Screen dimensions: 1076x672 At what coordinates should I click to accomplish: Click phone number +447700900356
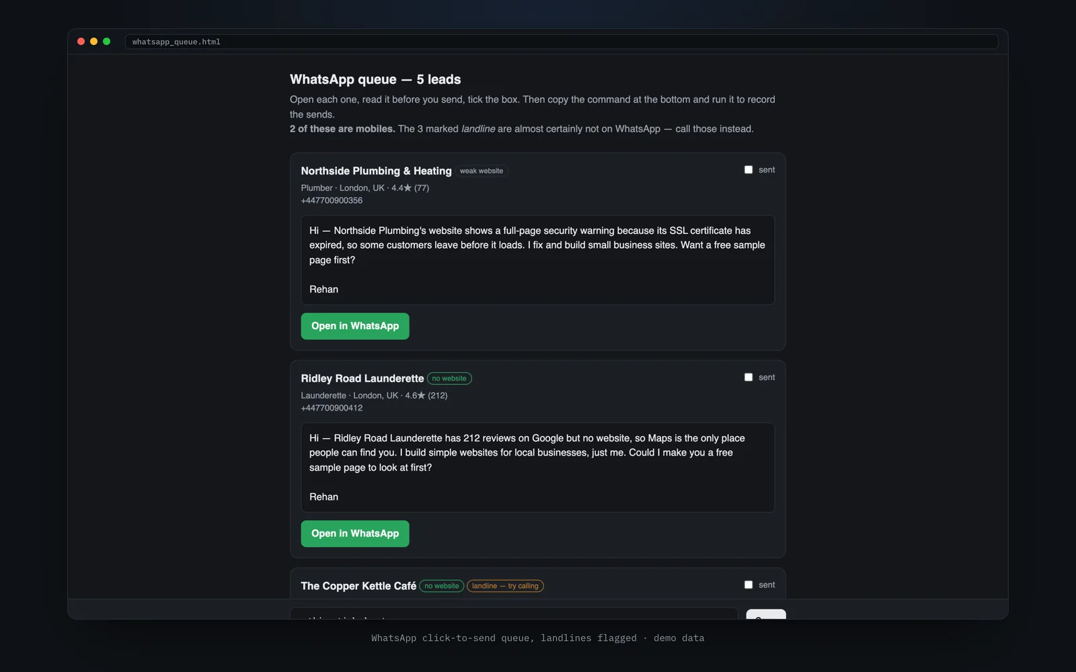pyautogui.click(x=332, y=200)
